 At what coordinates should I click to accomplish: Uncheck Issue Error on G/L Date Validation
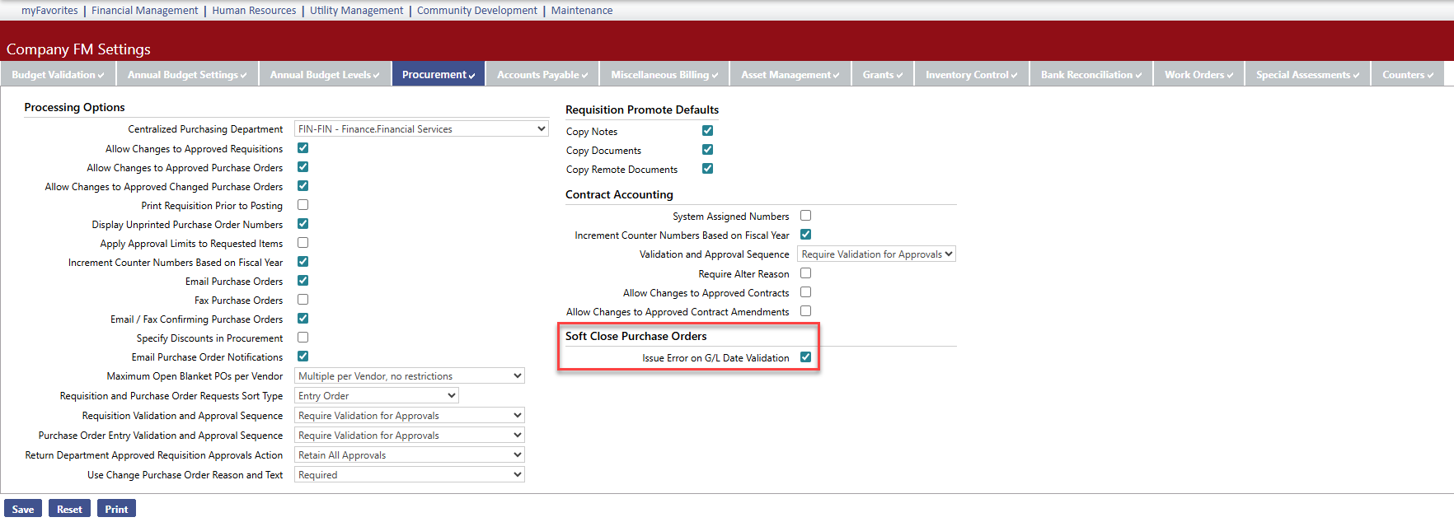(805, 357)
